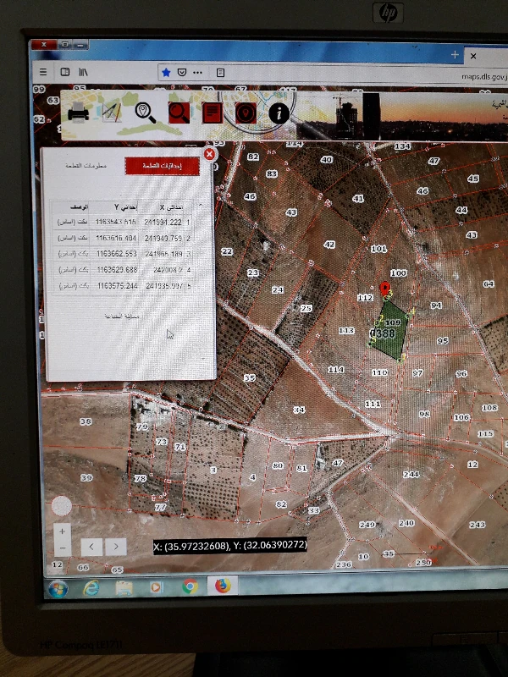Open the Firefox library icon
508x677 pixels.
[x=83, y=72]
